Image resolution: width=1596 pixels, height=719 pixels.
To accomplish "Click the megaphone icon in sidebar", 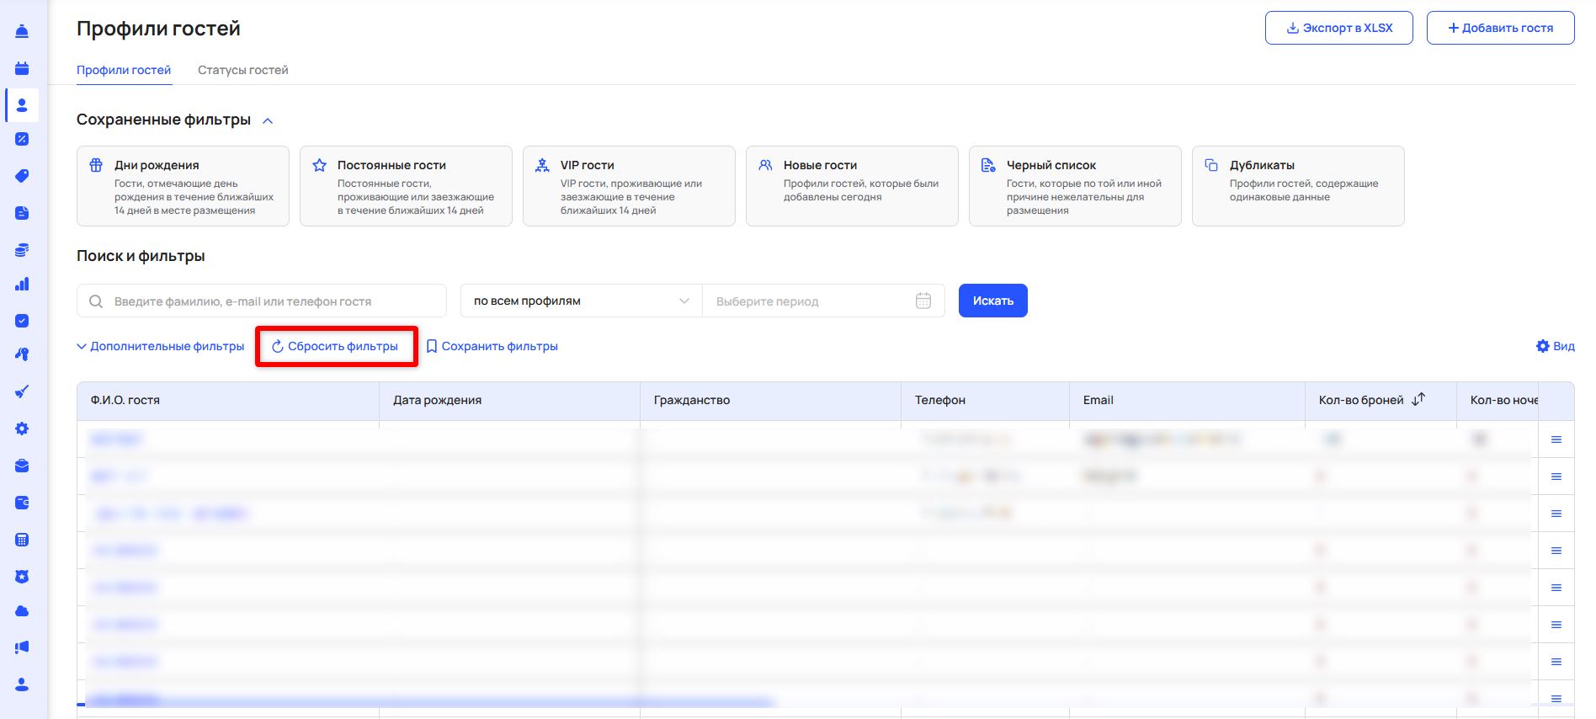I will [x=22, y=647].
